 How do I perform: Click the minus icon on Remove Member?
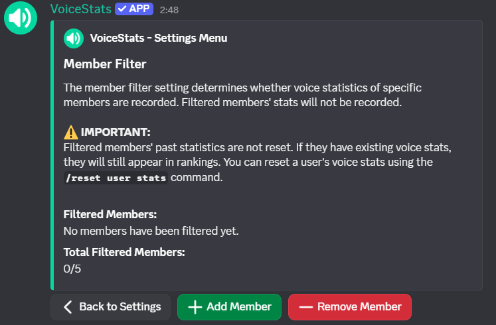[x=306, y=307]
